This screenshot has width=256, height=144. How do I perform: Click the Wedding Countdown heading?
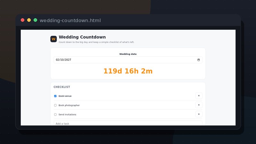(82, 37)
